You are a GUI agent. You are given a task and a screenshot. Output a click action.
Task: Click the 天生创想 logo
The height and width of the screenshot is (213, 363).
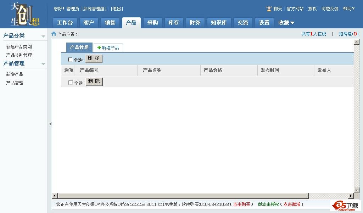(25, 14)
